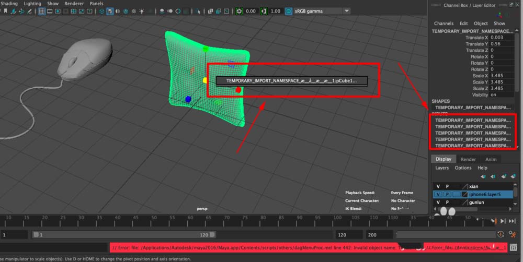Select the xian layer name
Screen dimensions: 523x262
tap(474, 186)
